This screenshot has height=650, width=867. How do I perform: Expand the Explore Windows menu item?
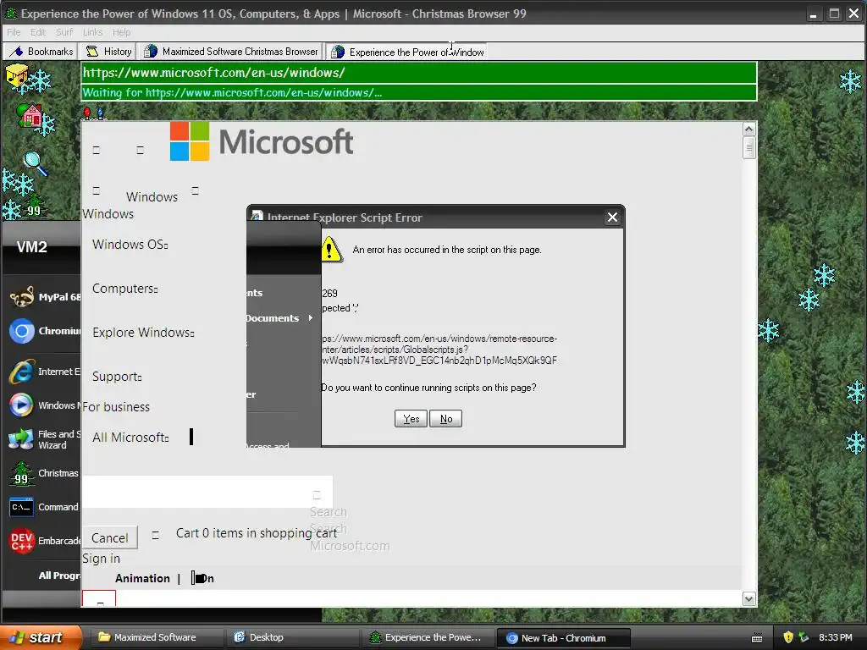pos(143,332)
